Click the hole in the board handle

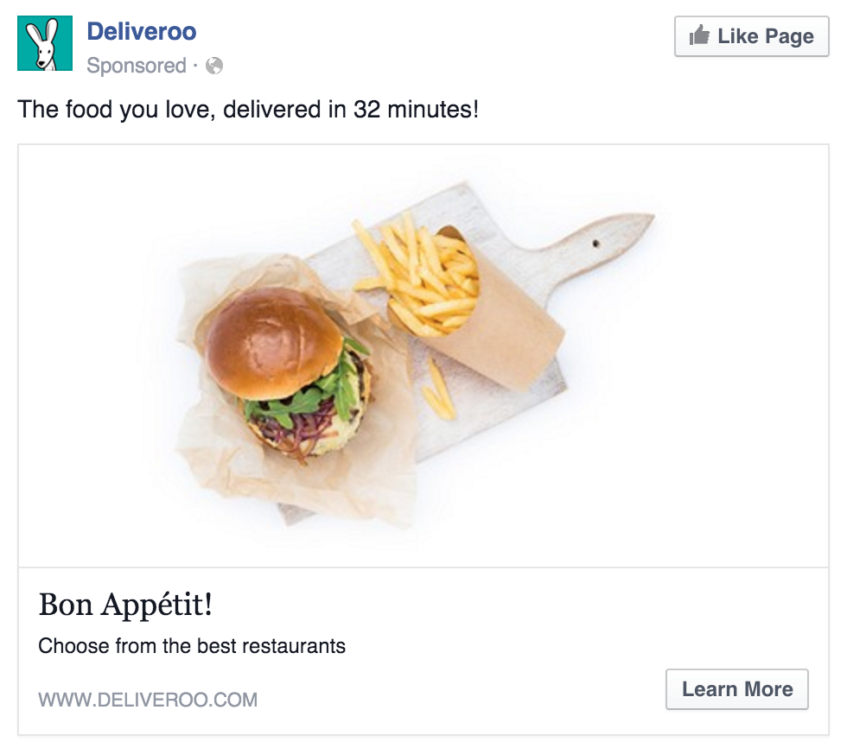[x=595, y=244]
